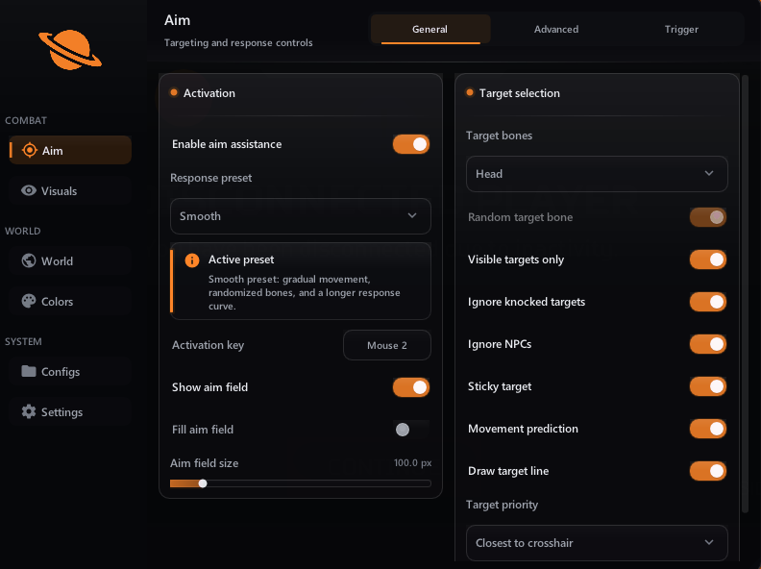Open the Configs section in sidebar

tap(70, 371)
